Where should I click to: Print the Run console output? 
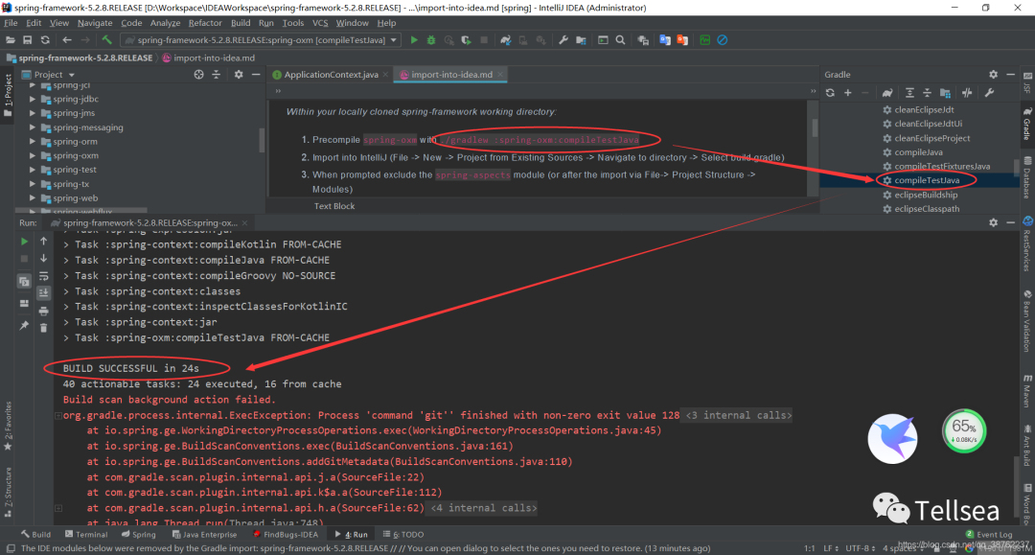point(43,311)
